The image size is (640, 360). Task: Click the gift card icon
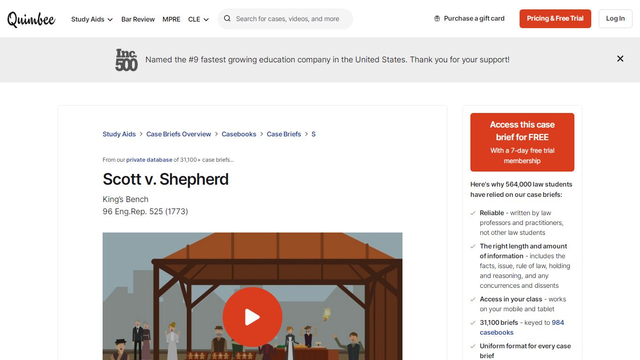coord(437,18)
